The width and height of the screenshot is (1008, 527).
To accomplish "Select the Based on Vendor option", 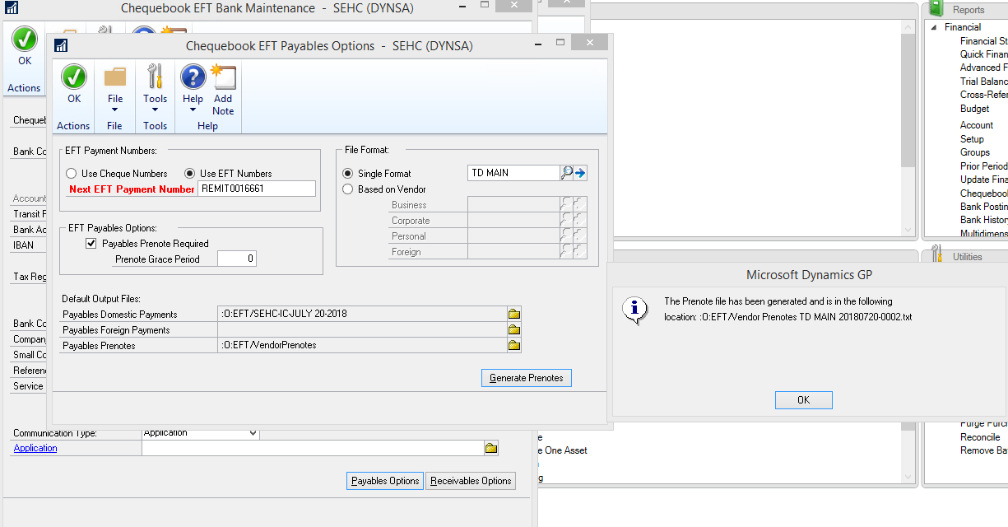I will (x=347, y=189).
